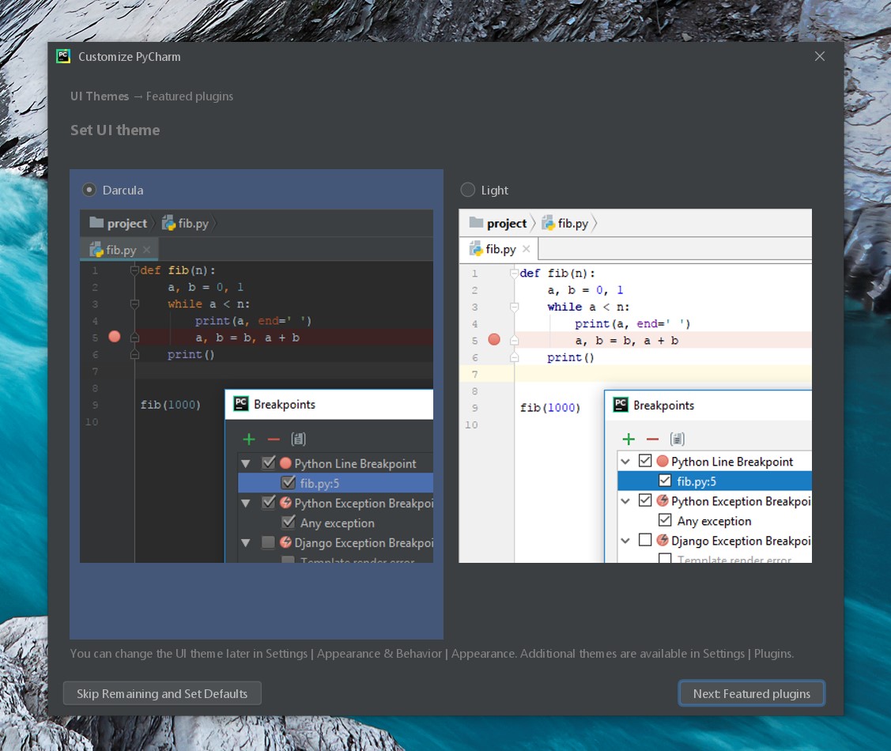This screenshot has height=751, width=891.
Task: Click the Add breakpoint plus icon in Darcula preview
Action: tap(249, 439)
